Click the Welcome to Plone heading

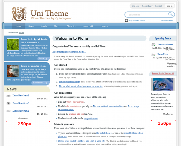click(x=71, y=38)
